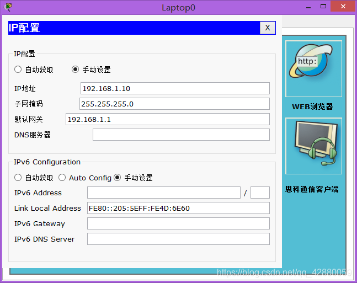Click the 子网掩码 label
Viewport: 357px width, 283px height.
29,104
